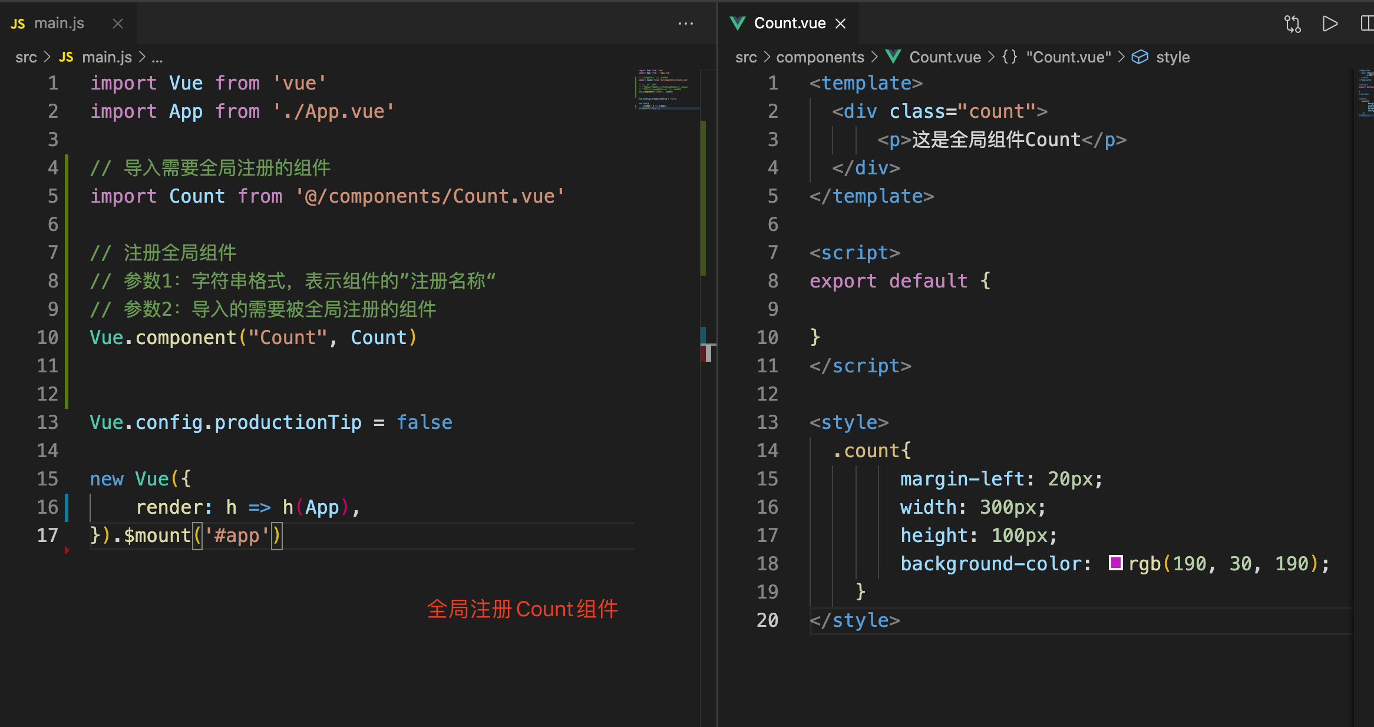The image size is (1374, 727).
Task: Click the curly braces breadcrumb icon
Action: pyautogui.click(x=1009, y=57)
